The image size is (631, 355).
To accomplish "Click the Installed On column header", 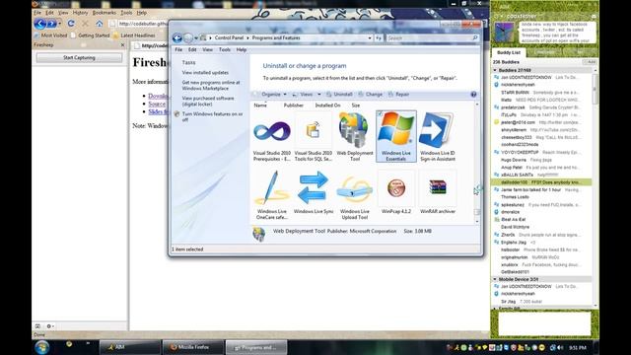I will pyautogui.click(x=327, y=106).
